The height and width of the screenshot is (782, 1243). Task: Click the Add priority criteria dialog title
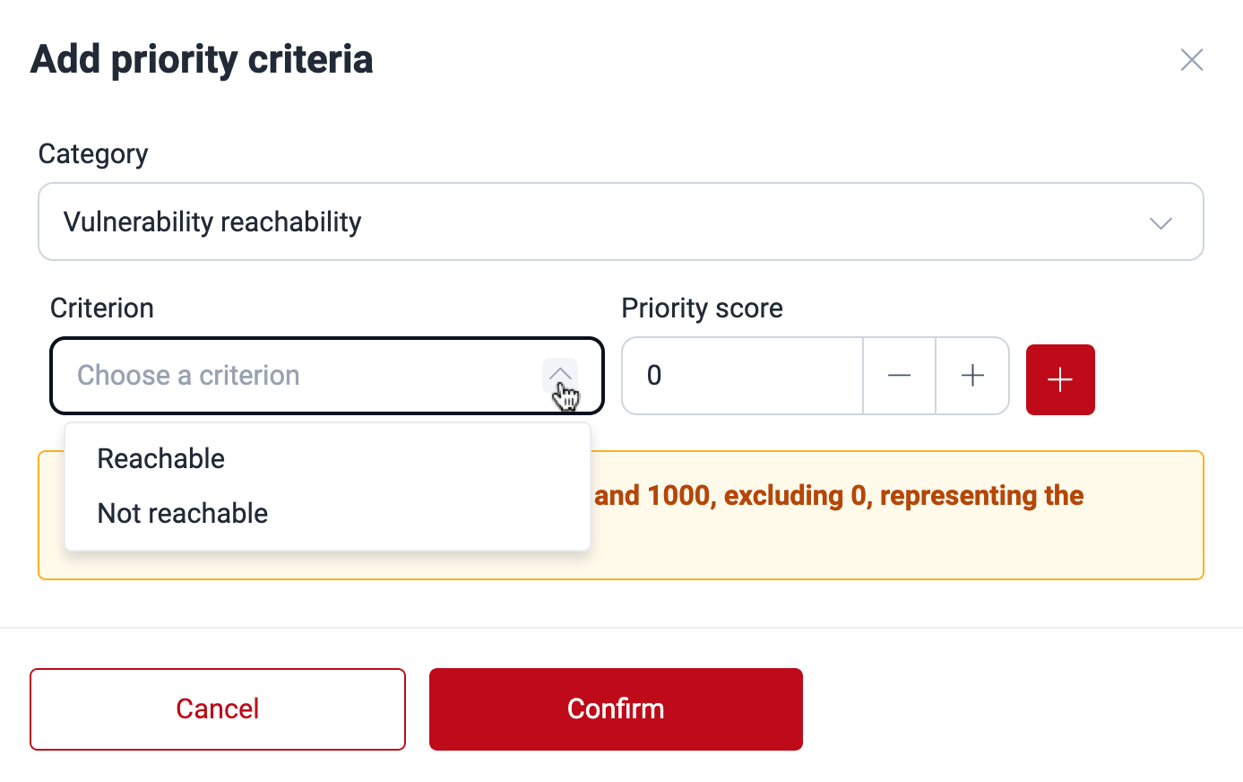click(x=202, y=59)
